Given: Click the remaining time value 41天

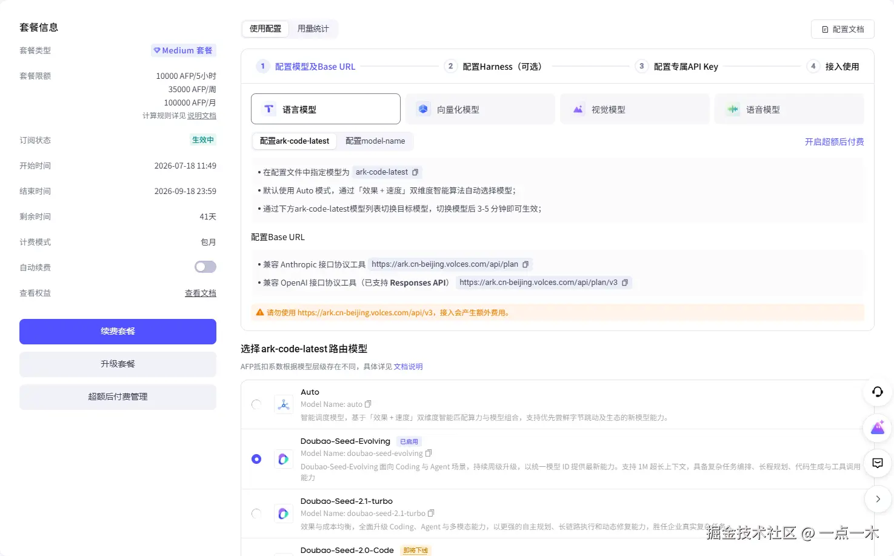Looking at the screenshot, I should (x=208, y=216).
